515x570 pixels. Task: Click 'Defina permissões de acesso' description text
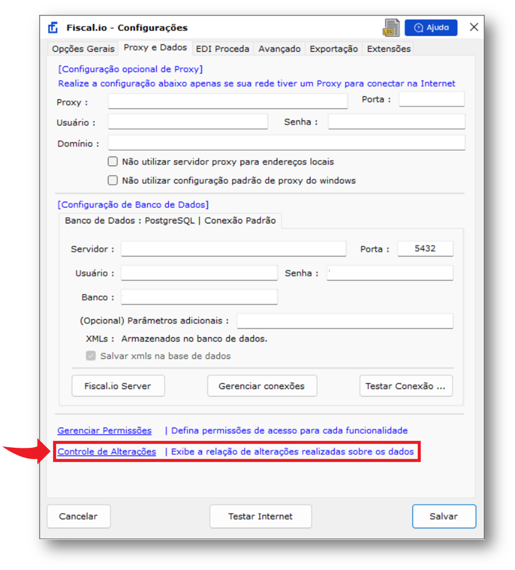(289, 431)
